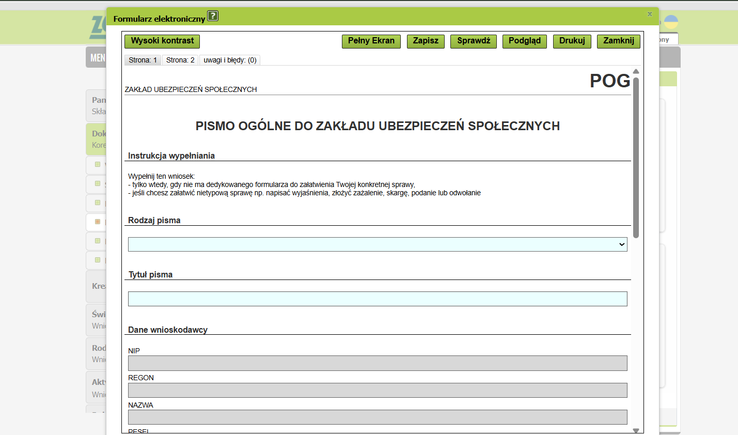The image size is (738, 435).
Task: Click the NAZWA field
Action: pos(378,417)
